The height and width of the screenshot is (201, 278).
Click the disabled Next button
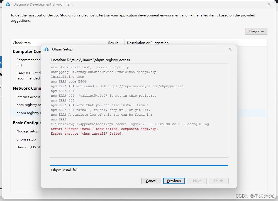tap(196, 181)
